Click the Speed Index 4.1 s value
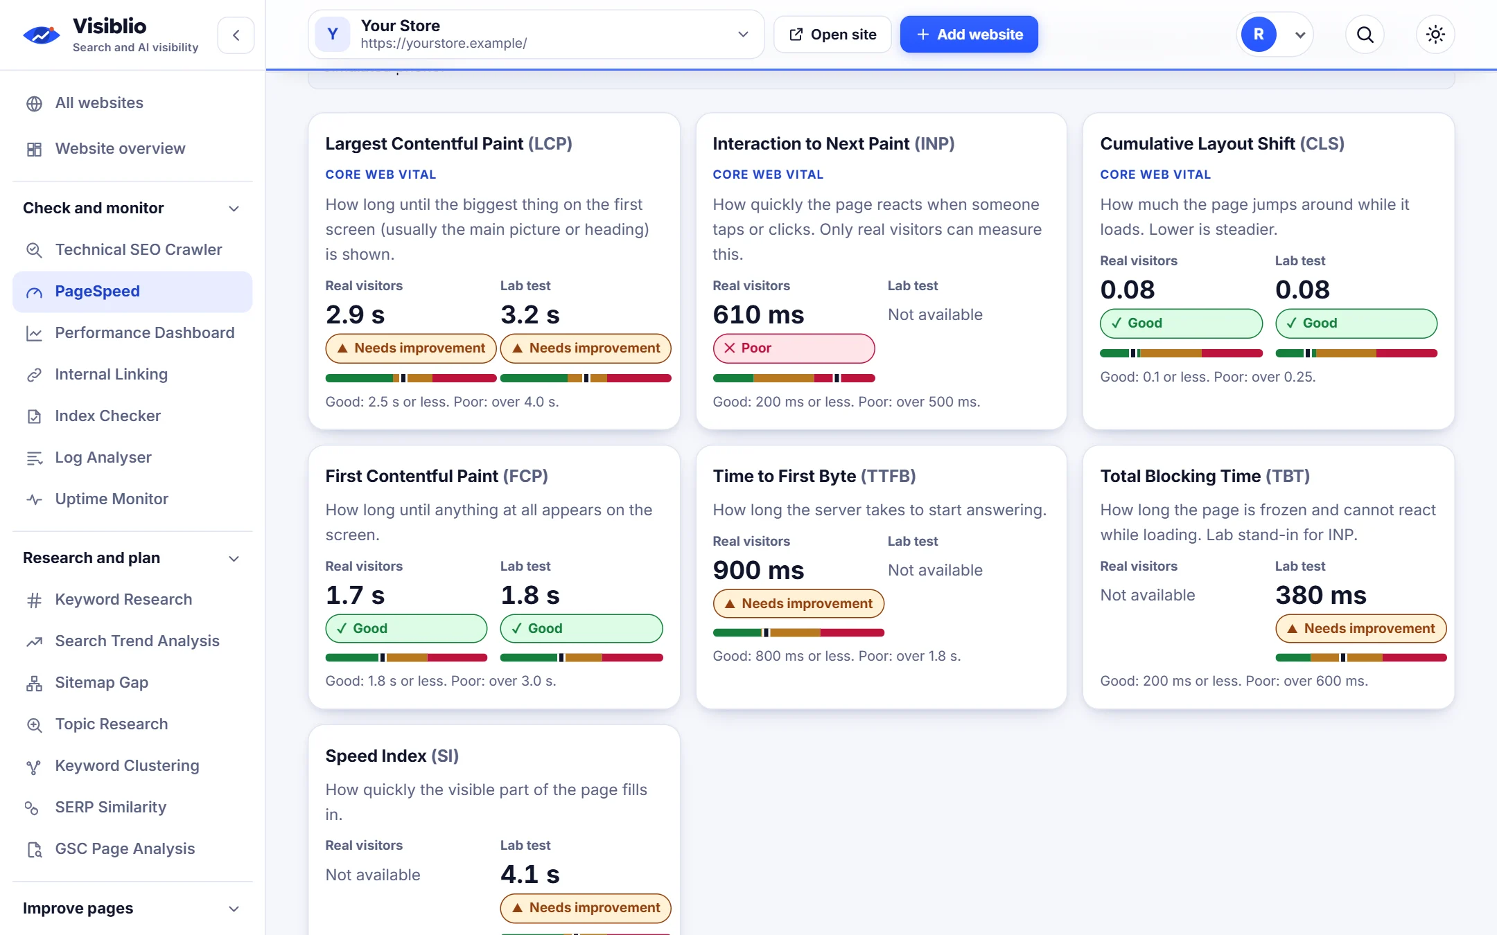The width and height of the screenshot is (1497, 935). [x=529, y=875]
